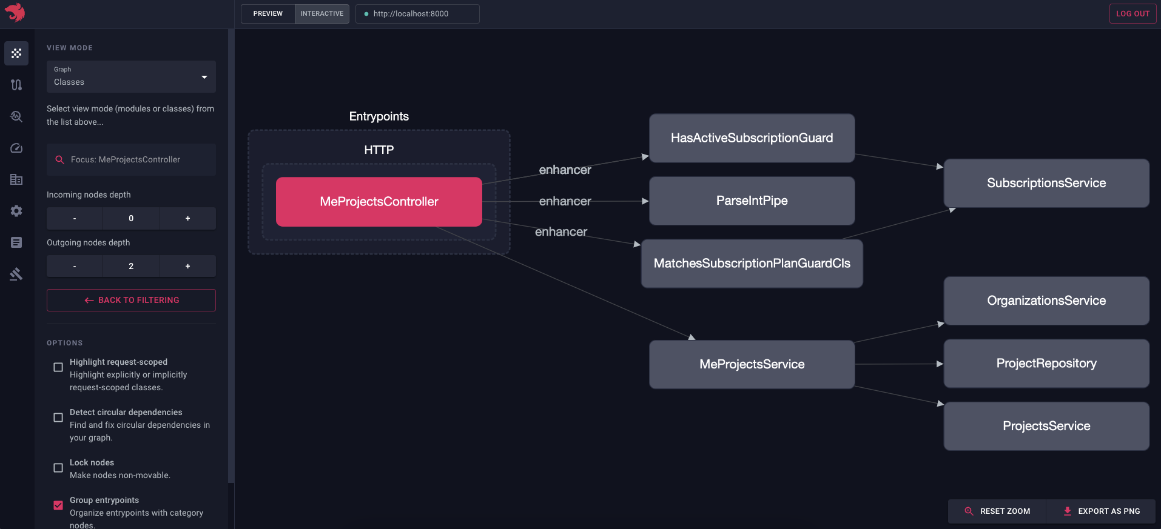Image resolution: width=1161 pixels, height=529 pixels.
Task: Open the gavel sidebar icon
Action: tap(16, 274)
